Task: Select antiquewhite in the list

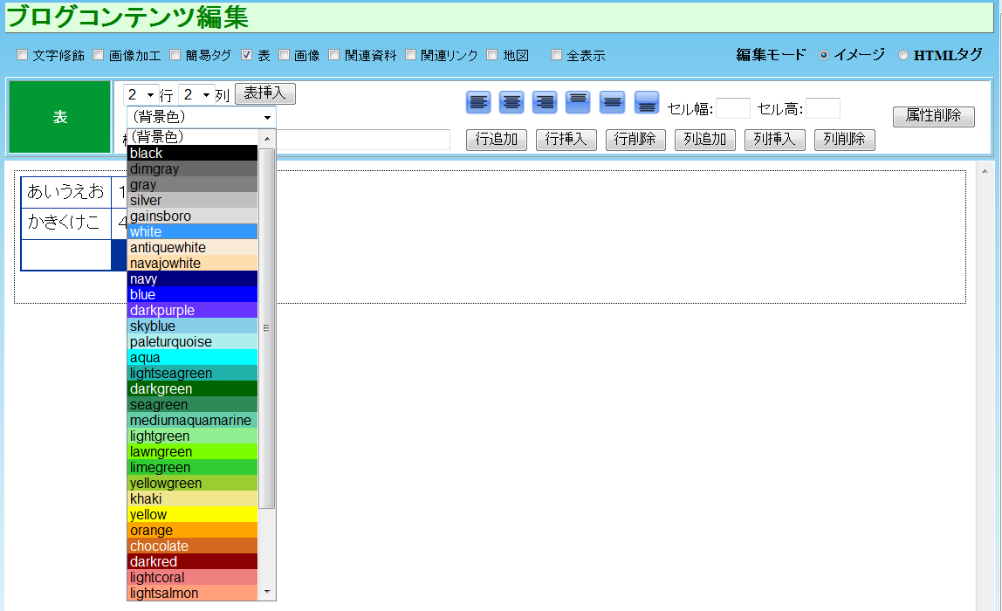Action: (x=192, y=247)
